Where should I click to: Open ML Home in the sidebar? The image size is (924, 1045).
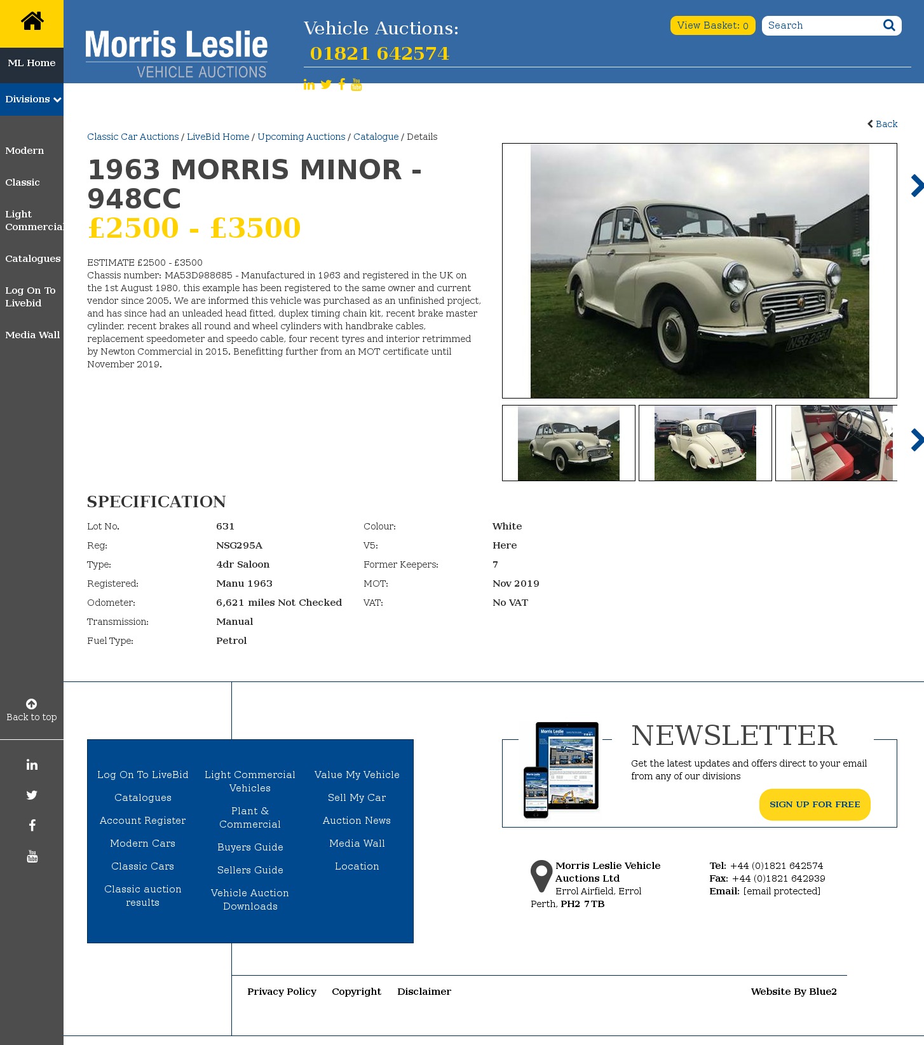point(32,63)
